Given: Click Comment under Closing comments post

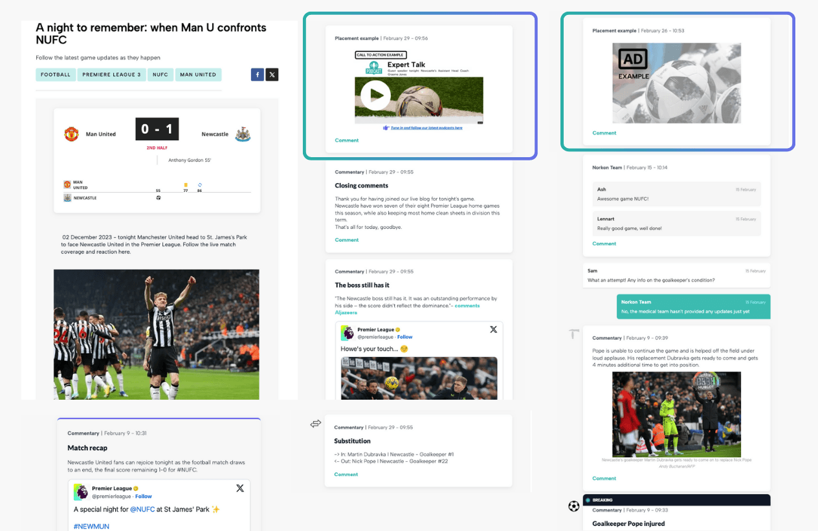Looking at the screenshot, I should pos(347,240).
